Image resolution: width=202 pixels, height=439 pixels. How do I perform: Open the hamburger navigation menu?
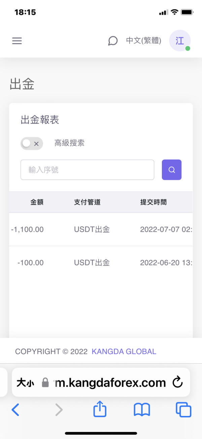coord(17,41)
